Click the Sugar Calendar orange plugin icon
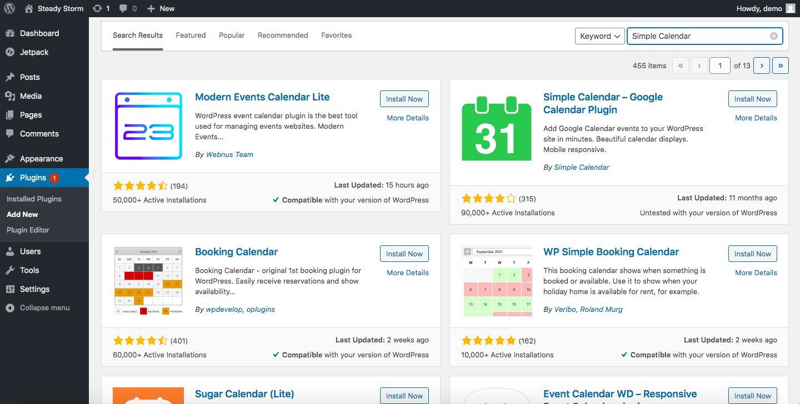This screenshot has width=800, height=404. click(148, 396)
